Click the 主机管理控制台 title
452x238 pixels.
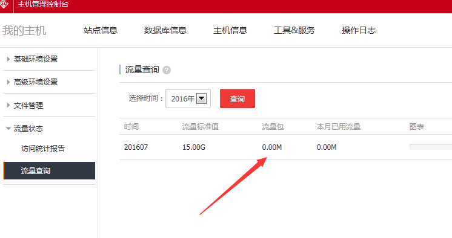tap(42, 4)
